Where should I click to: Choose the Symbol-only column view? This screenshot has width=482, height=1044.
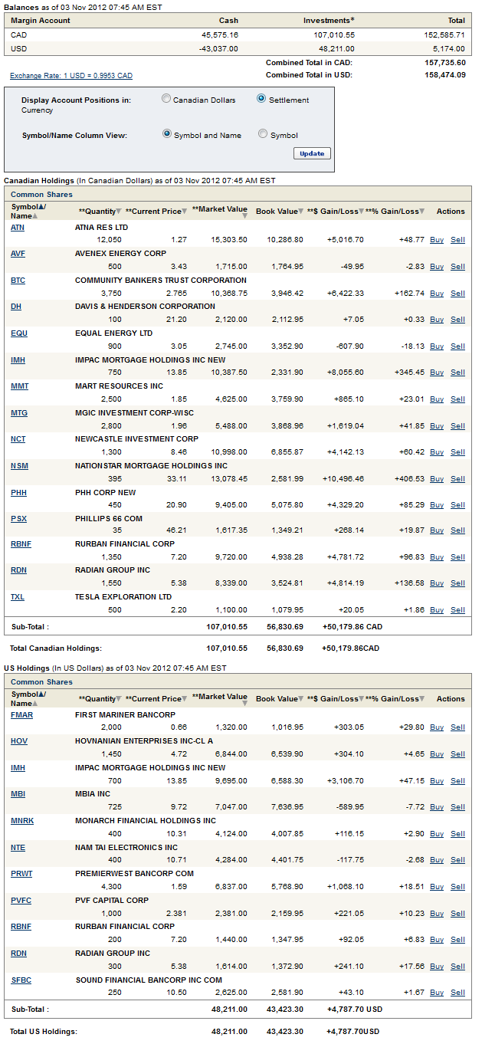click(x=263, y=134)
